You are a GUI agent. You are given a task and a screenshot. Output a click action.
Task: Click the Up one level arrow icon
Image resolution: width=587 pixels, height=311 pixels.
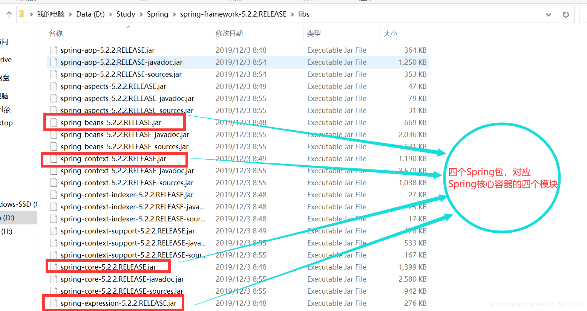point(9,15)
